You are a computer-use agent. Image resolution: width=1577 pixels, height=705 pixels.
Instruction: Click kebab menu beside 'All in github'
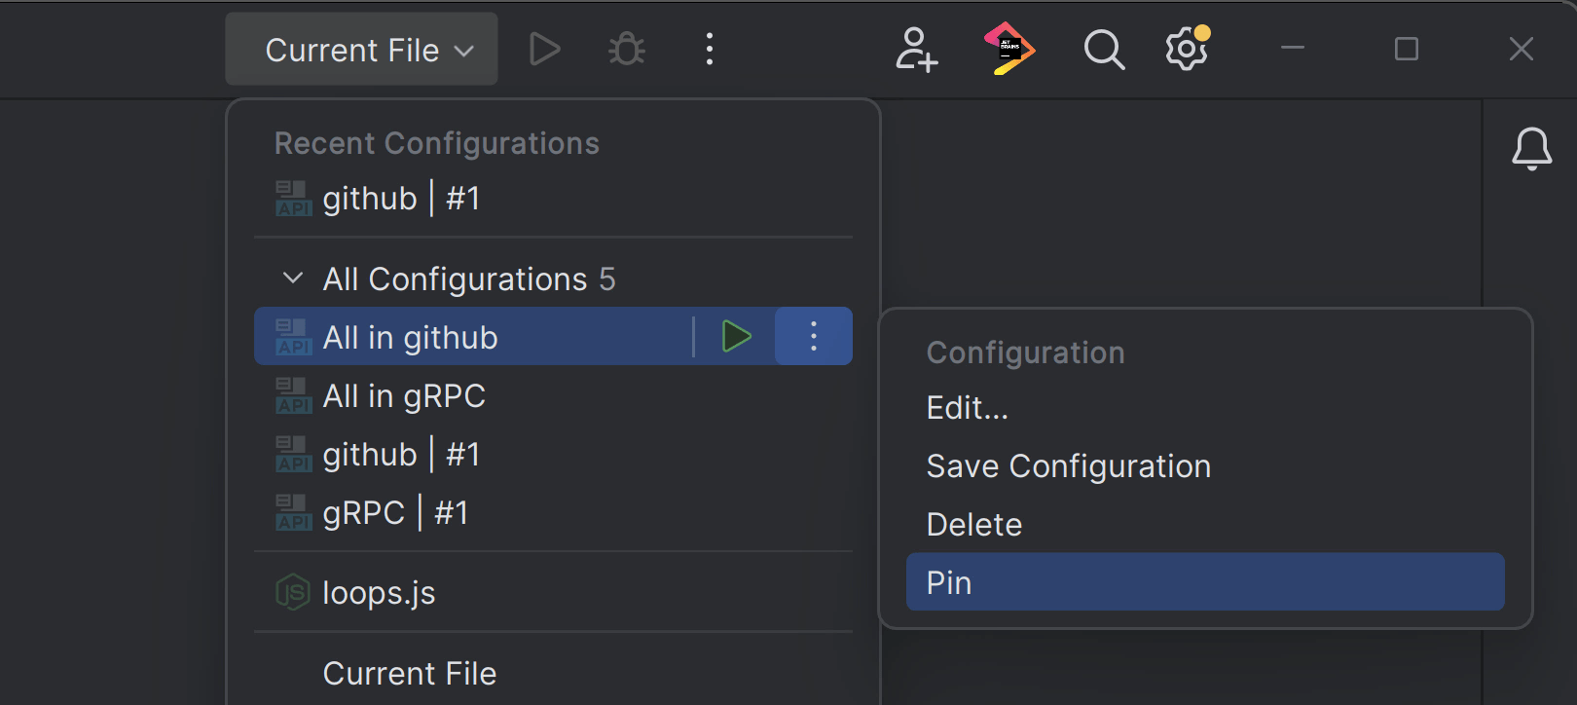click(814, 337)
